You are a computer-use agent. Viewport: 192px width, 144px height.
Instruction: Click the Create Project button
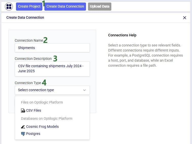point(29,7)
